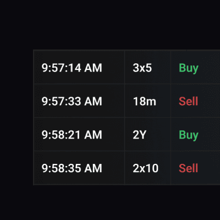Viewport: 220px width, 220px height.
Task: Select the 18m tenor cell
Action: (148, 101)
